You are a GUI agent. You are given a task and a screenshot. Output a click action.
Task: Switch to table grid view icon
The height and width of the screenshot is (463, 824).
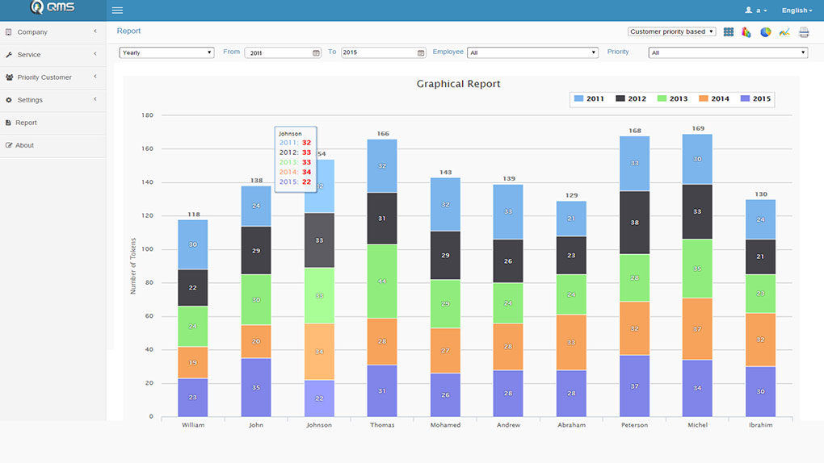pos(729,32)
